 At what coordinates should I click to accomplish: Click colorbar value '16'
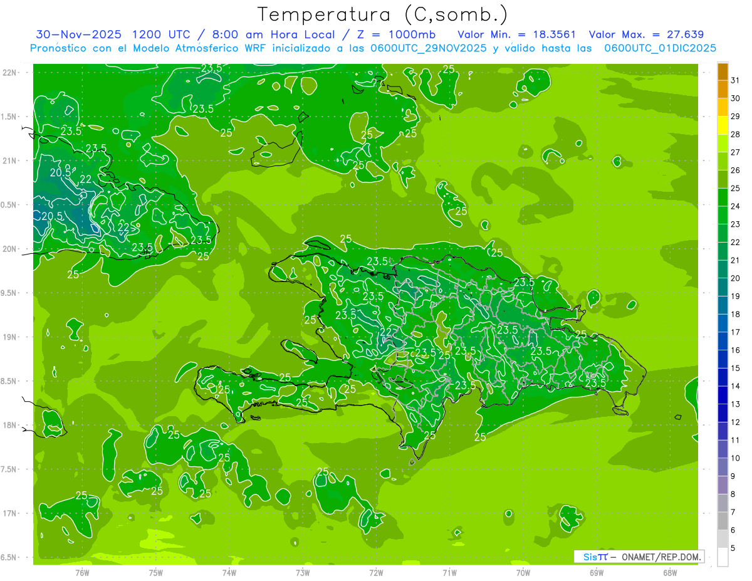point(735,350)
